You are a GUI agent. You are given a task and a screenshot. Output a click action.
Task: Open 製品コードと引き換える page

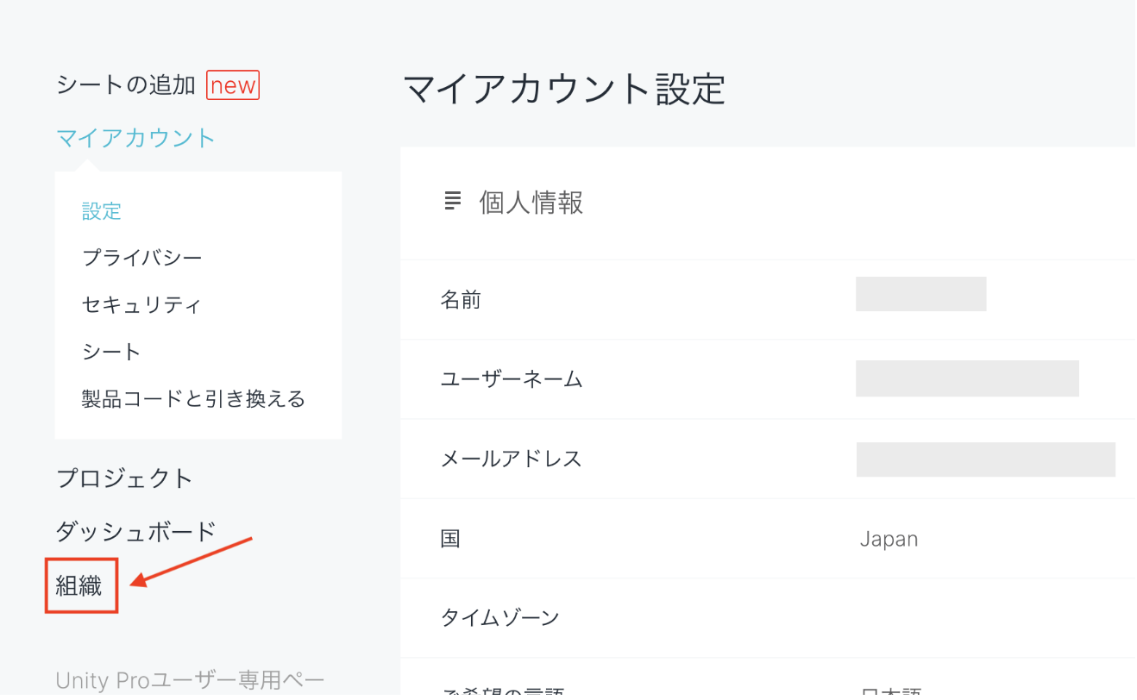click(193, 399)
